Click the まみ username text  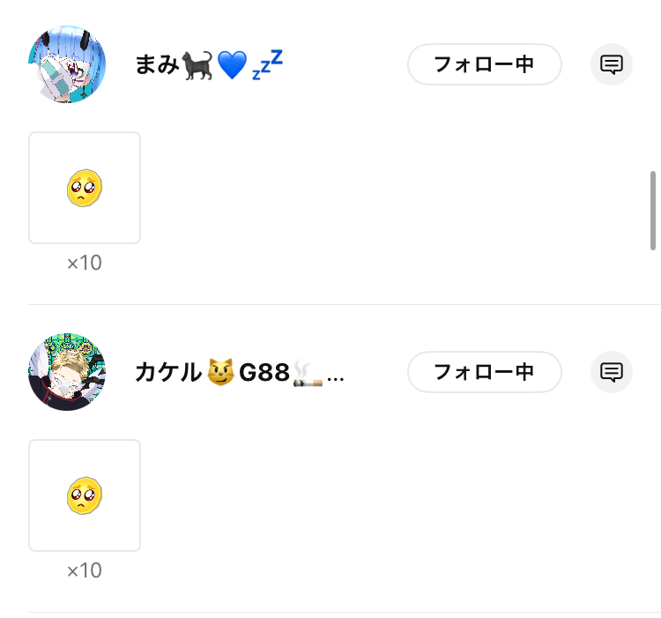tap(157, 65)
